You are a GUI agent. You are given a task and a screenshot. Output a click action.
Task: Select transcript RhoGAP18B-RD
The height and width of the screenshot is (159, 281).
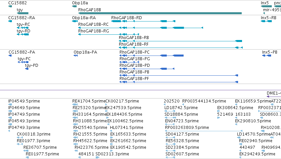point(143,21)
